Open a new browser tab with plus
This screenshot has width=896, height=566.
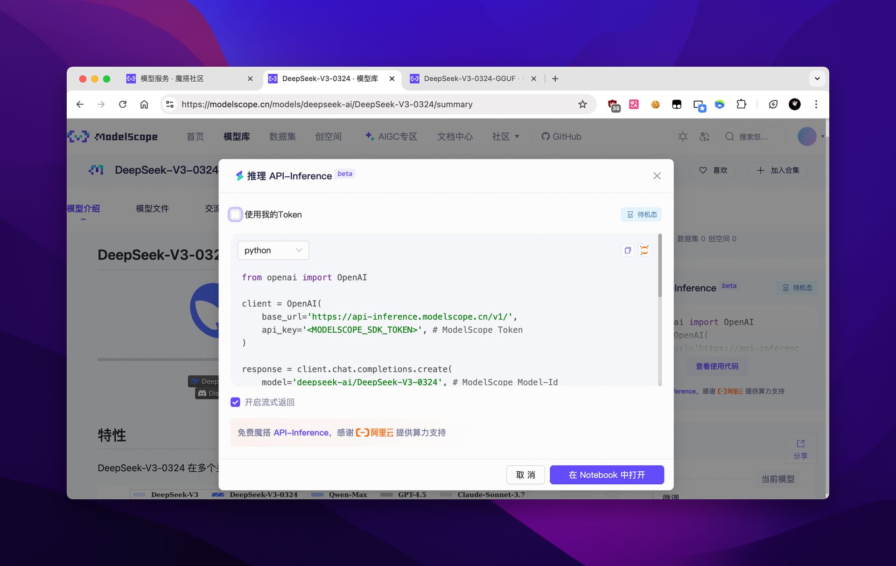coord(555,79)
